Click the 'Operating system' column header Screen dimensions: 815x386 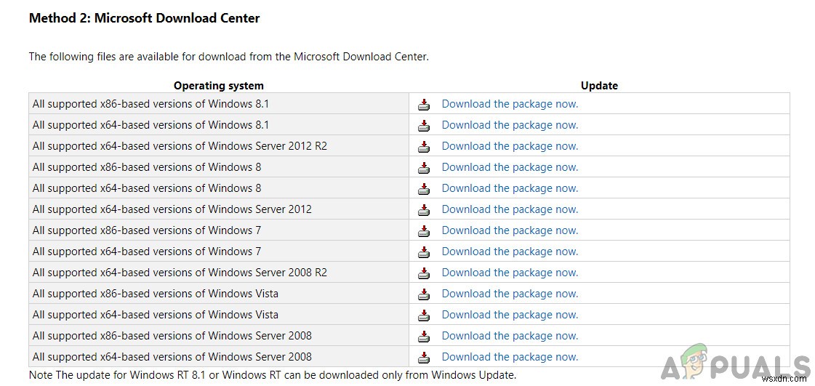[219, 86]
